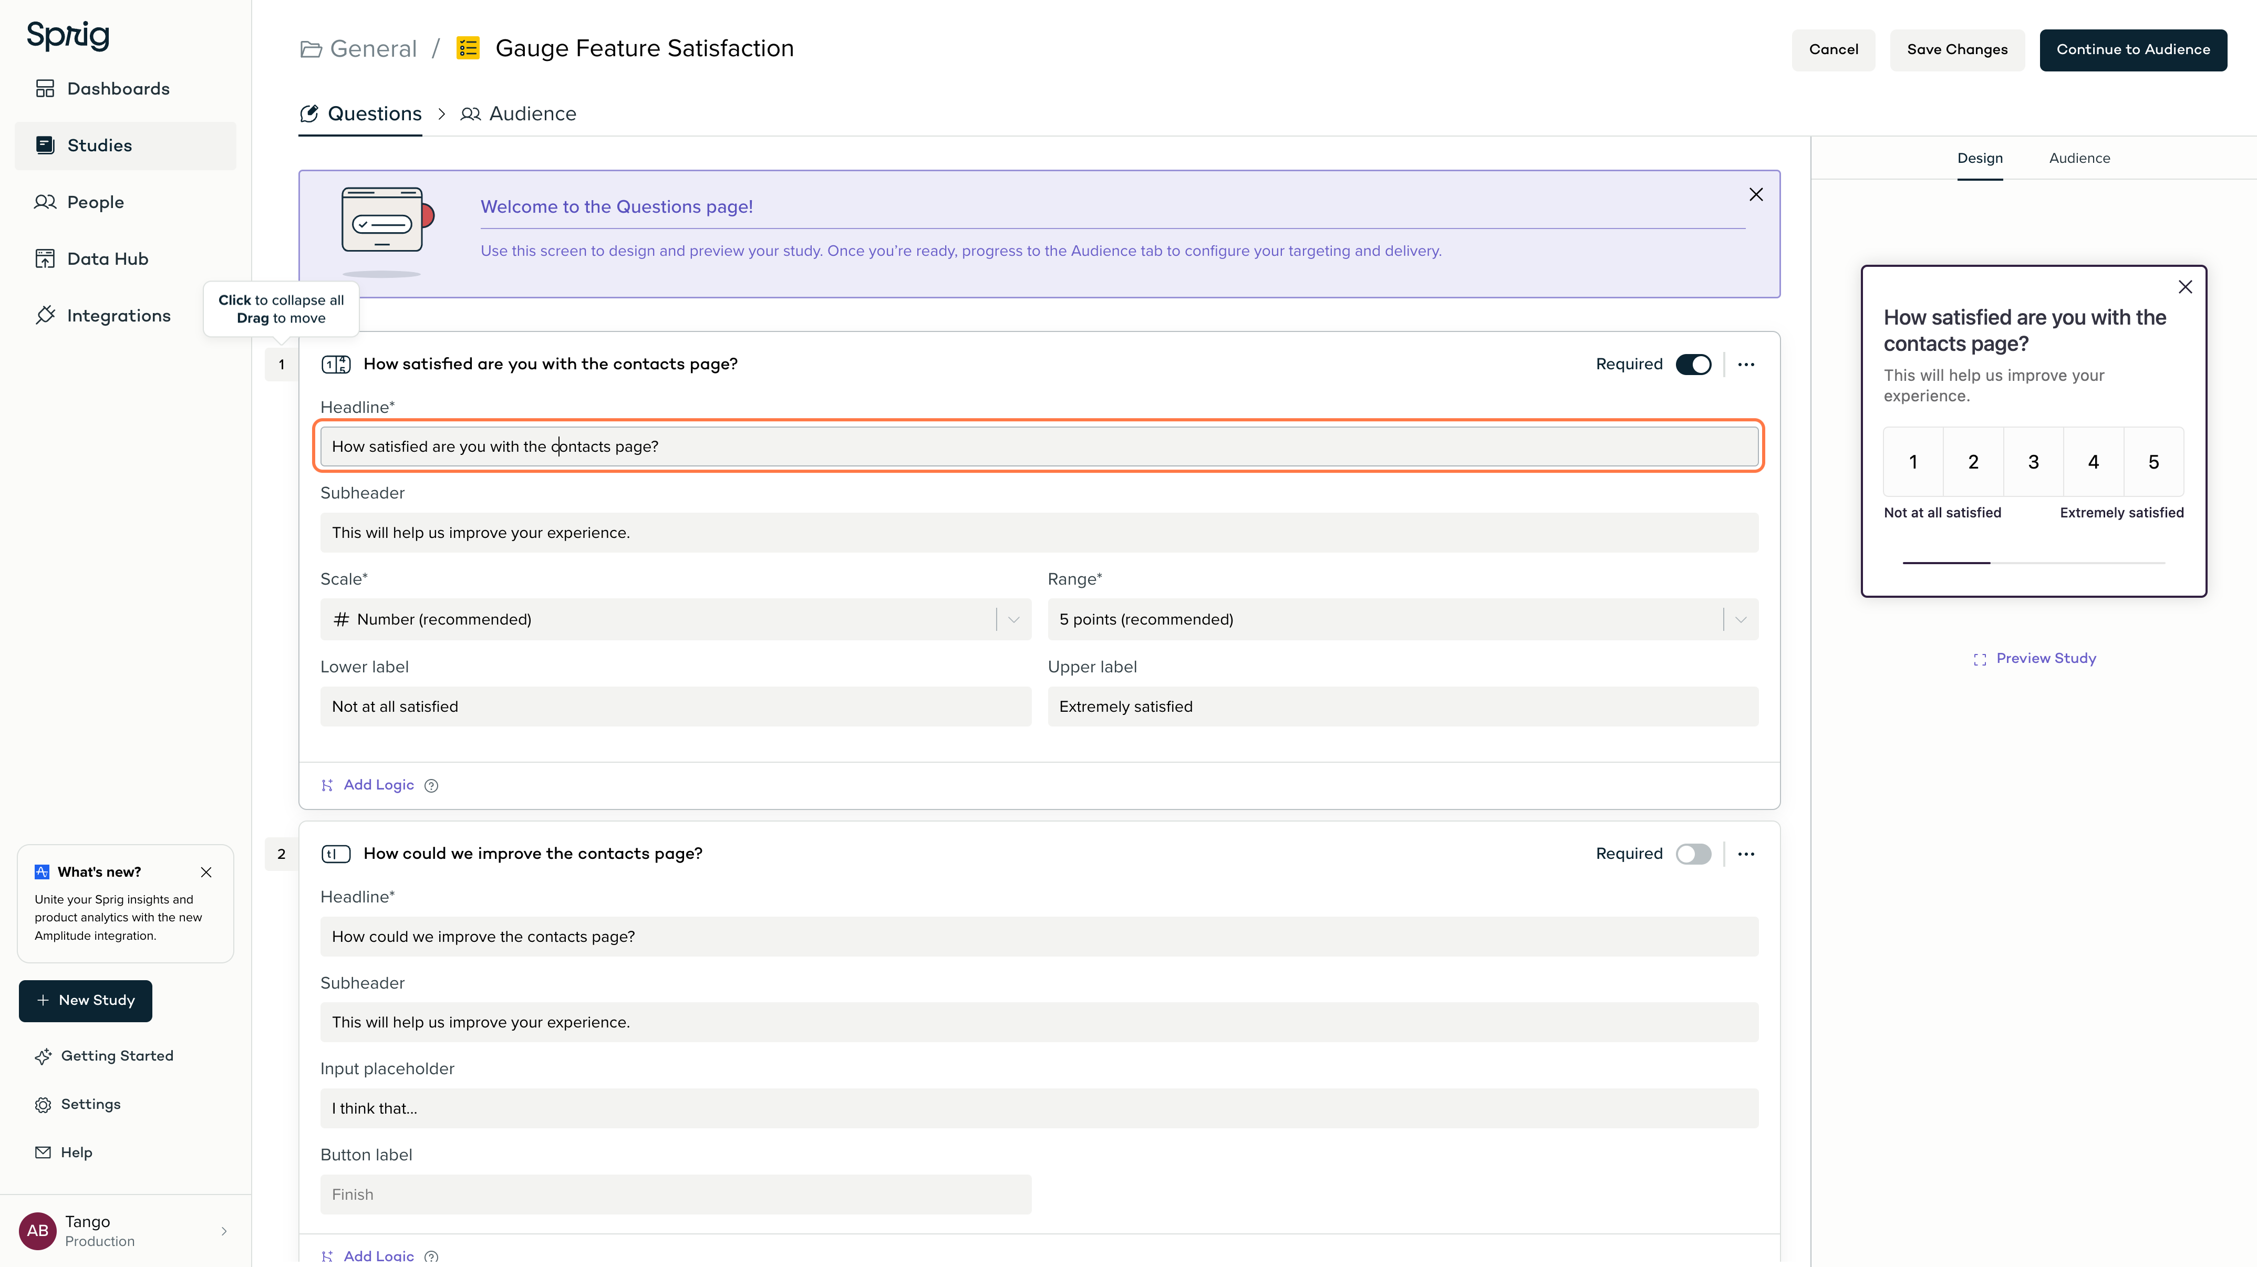Image resolution: width=2257 pixels, height=1267 pixels.
Task: Click the Input placeholder field
Action: (1039, 1108)
